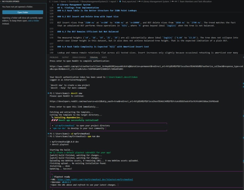The width and height of the screenshot is (244, 190).
Task: Open the 'libraryManagementSystem23' breadcrumb segment
Action: pos(95,1)
